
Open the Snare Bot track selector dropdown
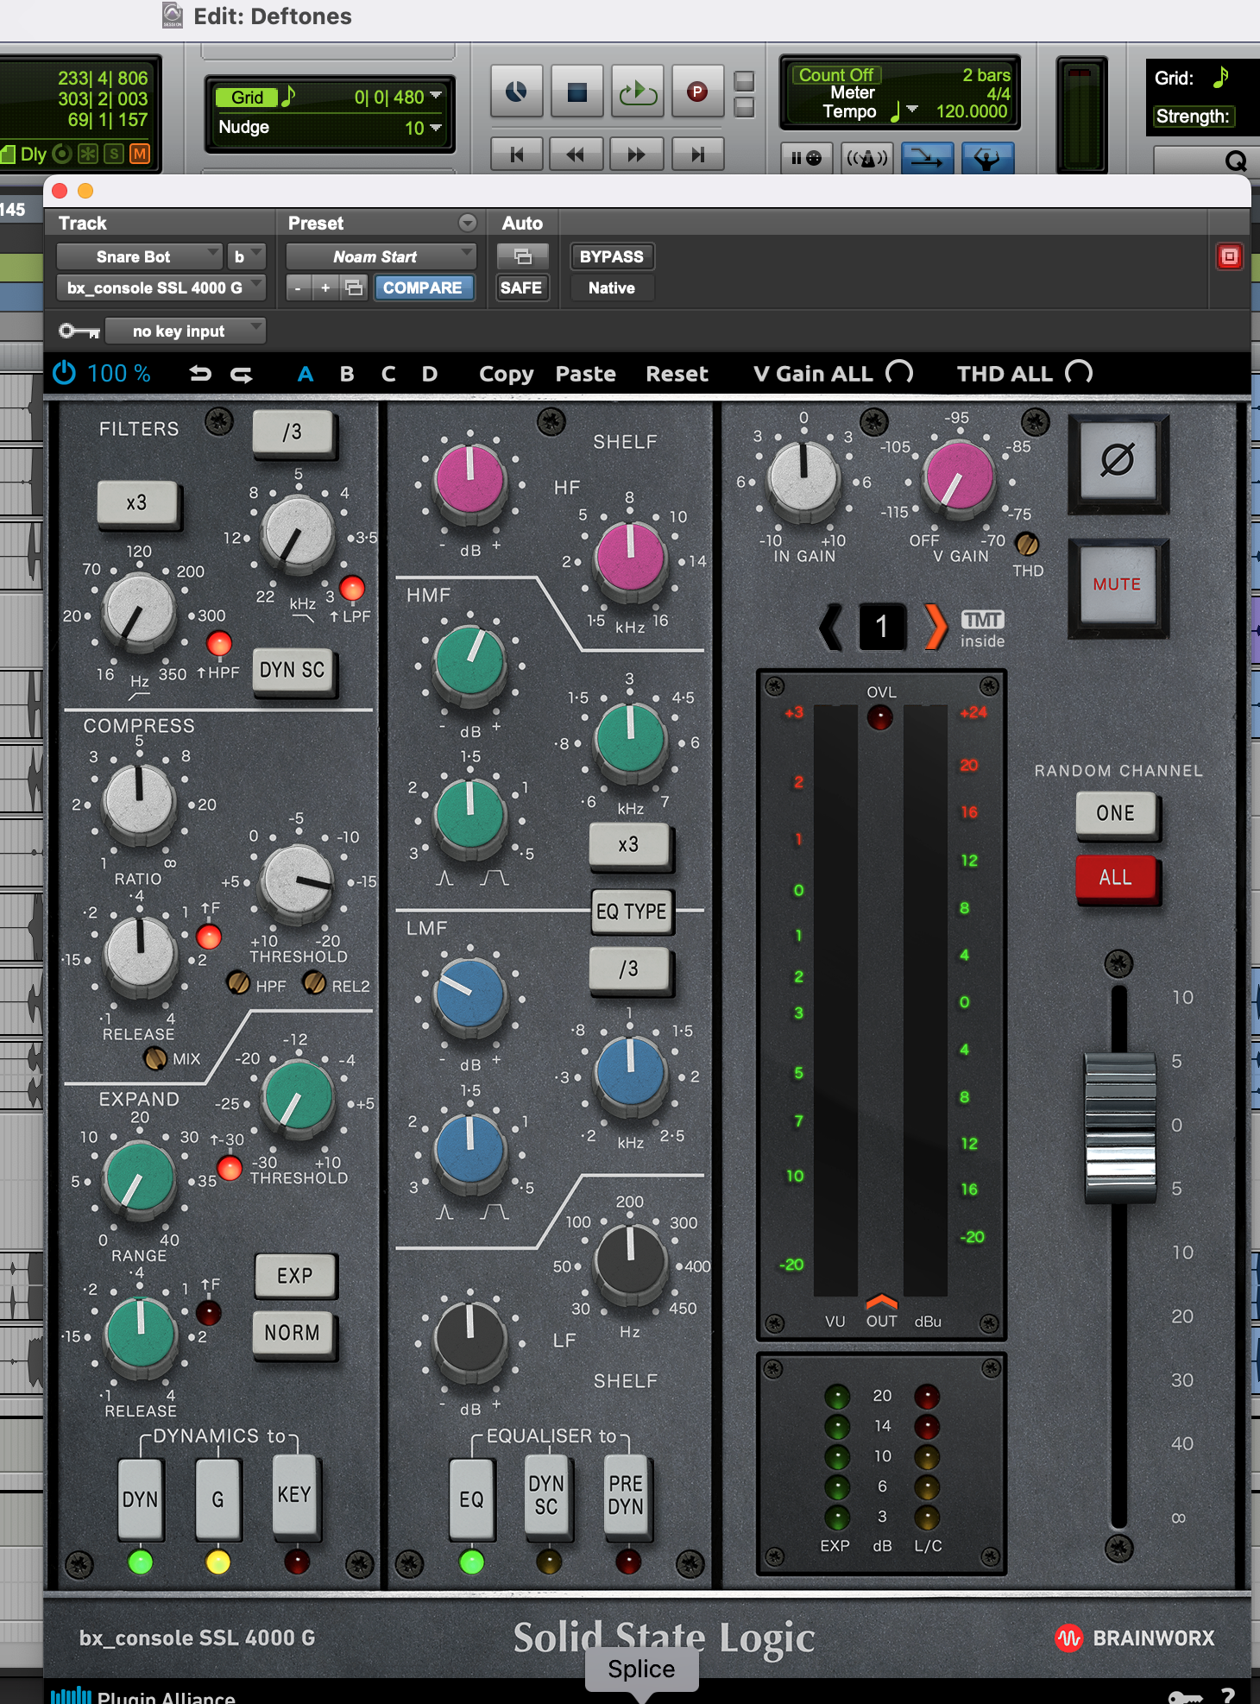coord(139,256)
